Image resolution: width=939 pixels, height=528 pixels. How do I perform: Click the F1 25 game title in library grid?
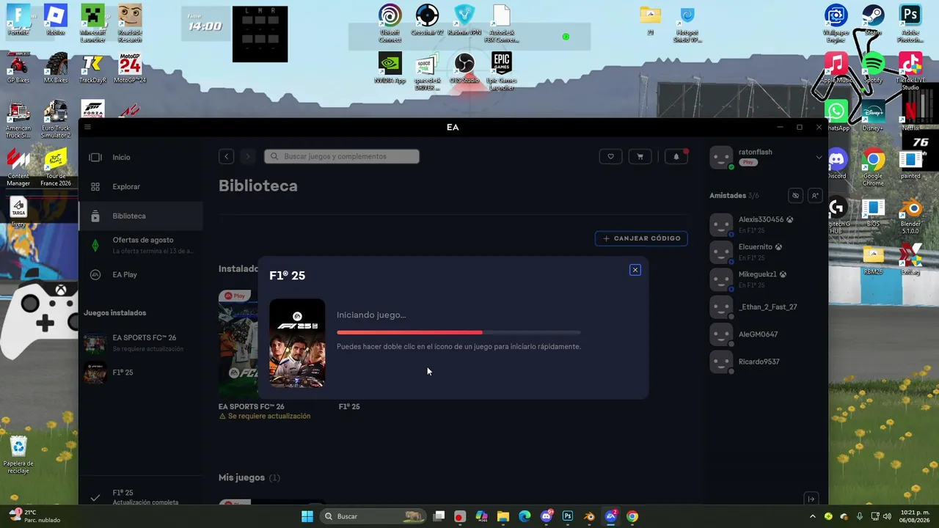coord(349,406)
